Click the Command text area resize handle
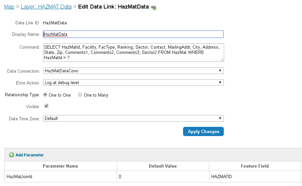The height and width of the screenshot is (186, 302). tap(222, 60)
